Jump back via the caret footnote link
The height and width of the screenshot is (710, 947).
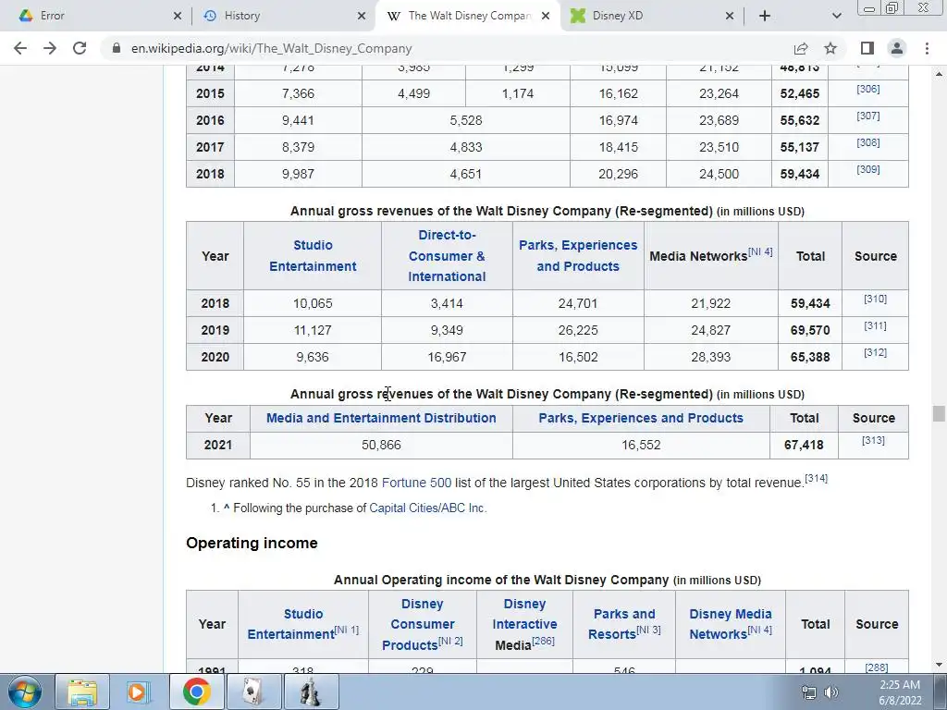(227, 508)
